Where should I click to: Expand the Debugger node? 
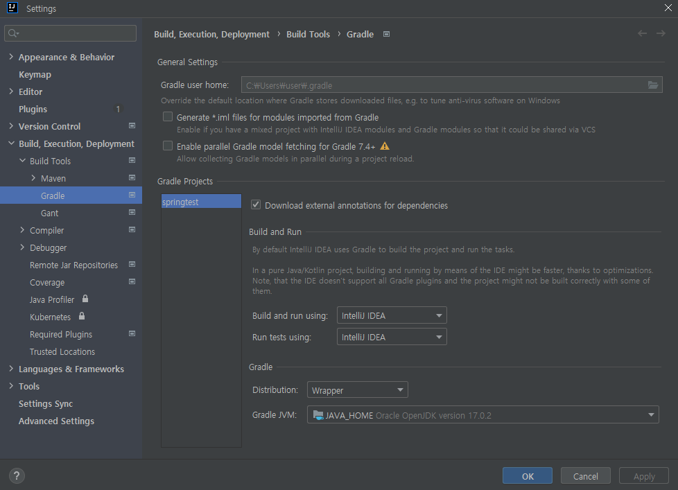[x=22, y=247]
